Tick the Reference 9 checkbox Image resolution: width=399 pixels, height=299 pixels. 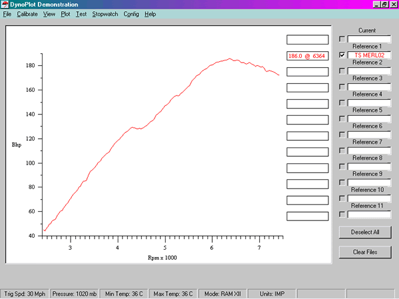[342, 182]
